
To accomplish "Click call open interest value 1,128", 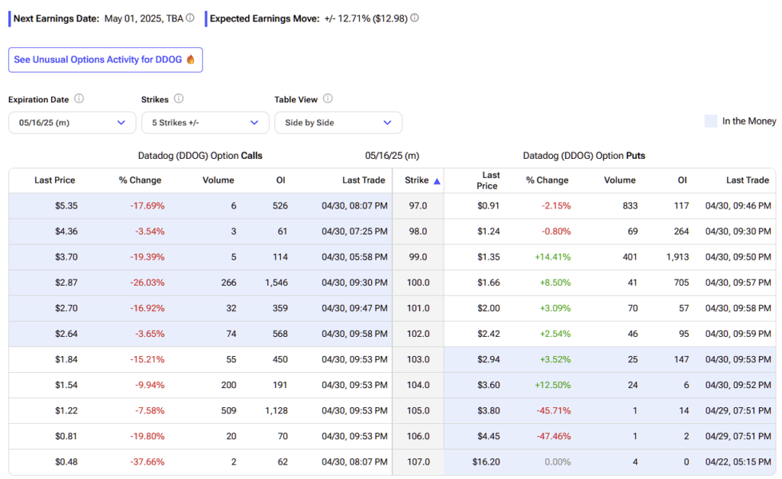I will click(x=276, y=411).
